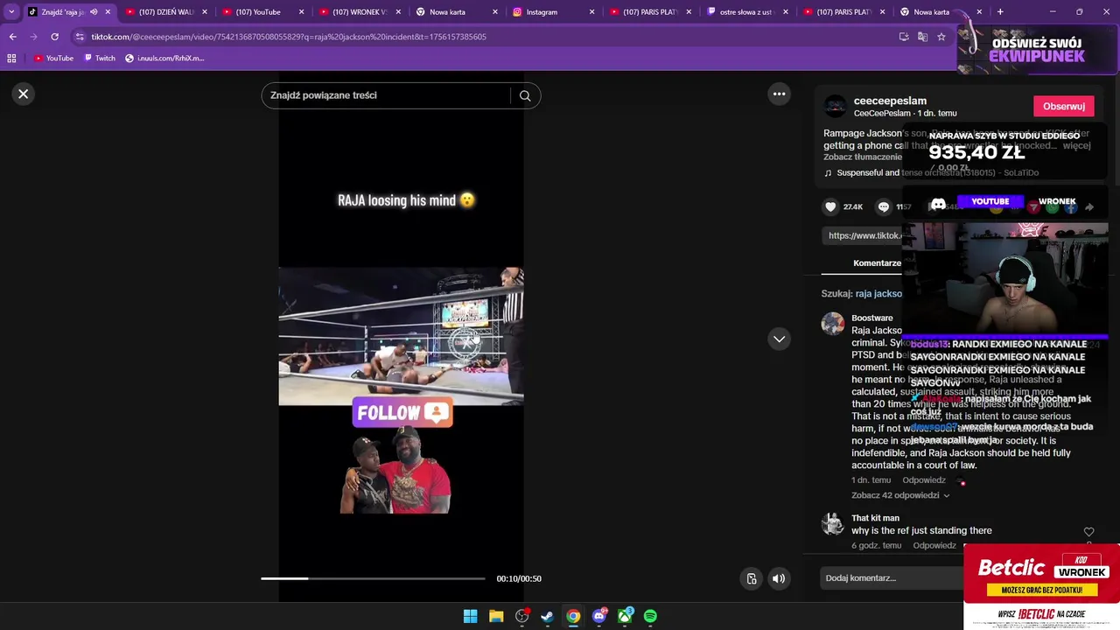Open YouTube bookmark
This screenshot has width=1120, height=630.
tap(53, 58)
